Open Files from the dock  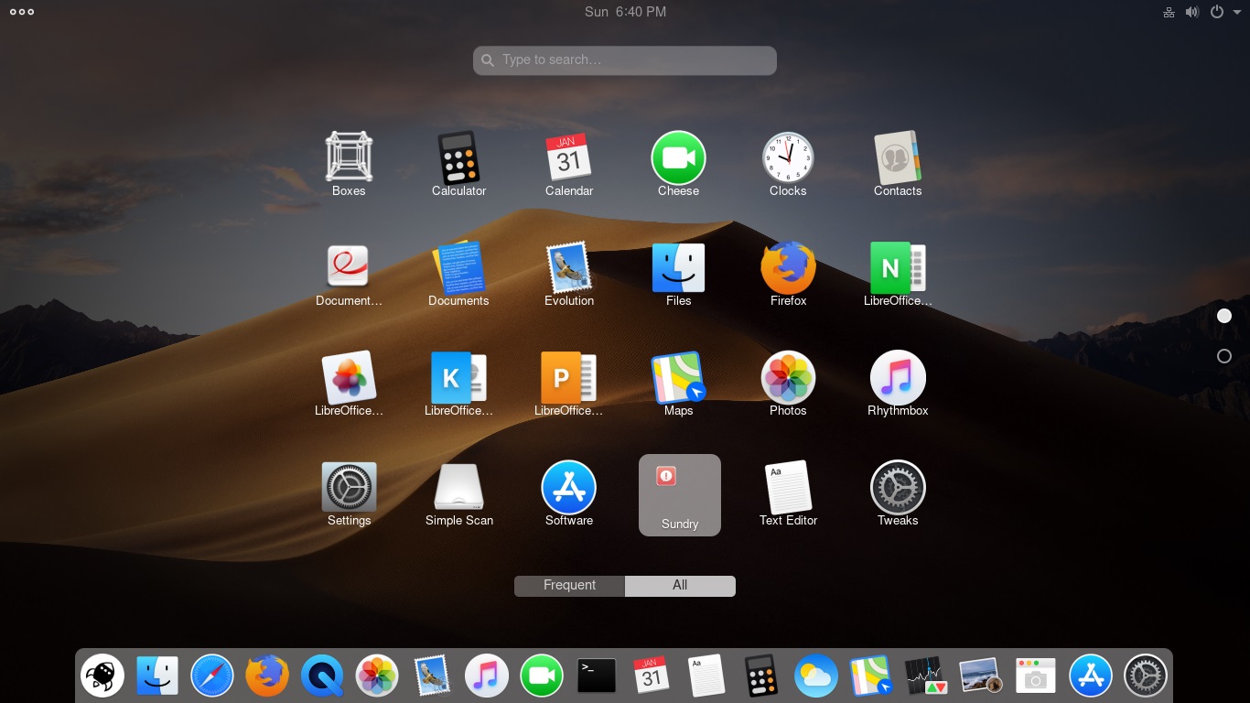pyautogui.click(x=157, y=677)
